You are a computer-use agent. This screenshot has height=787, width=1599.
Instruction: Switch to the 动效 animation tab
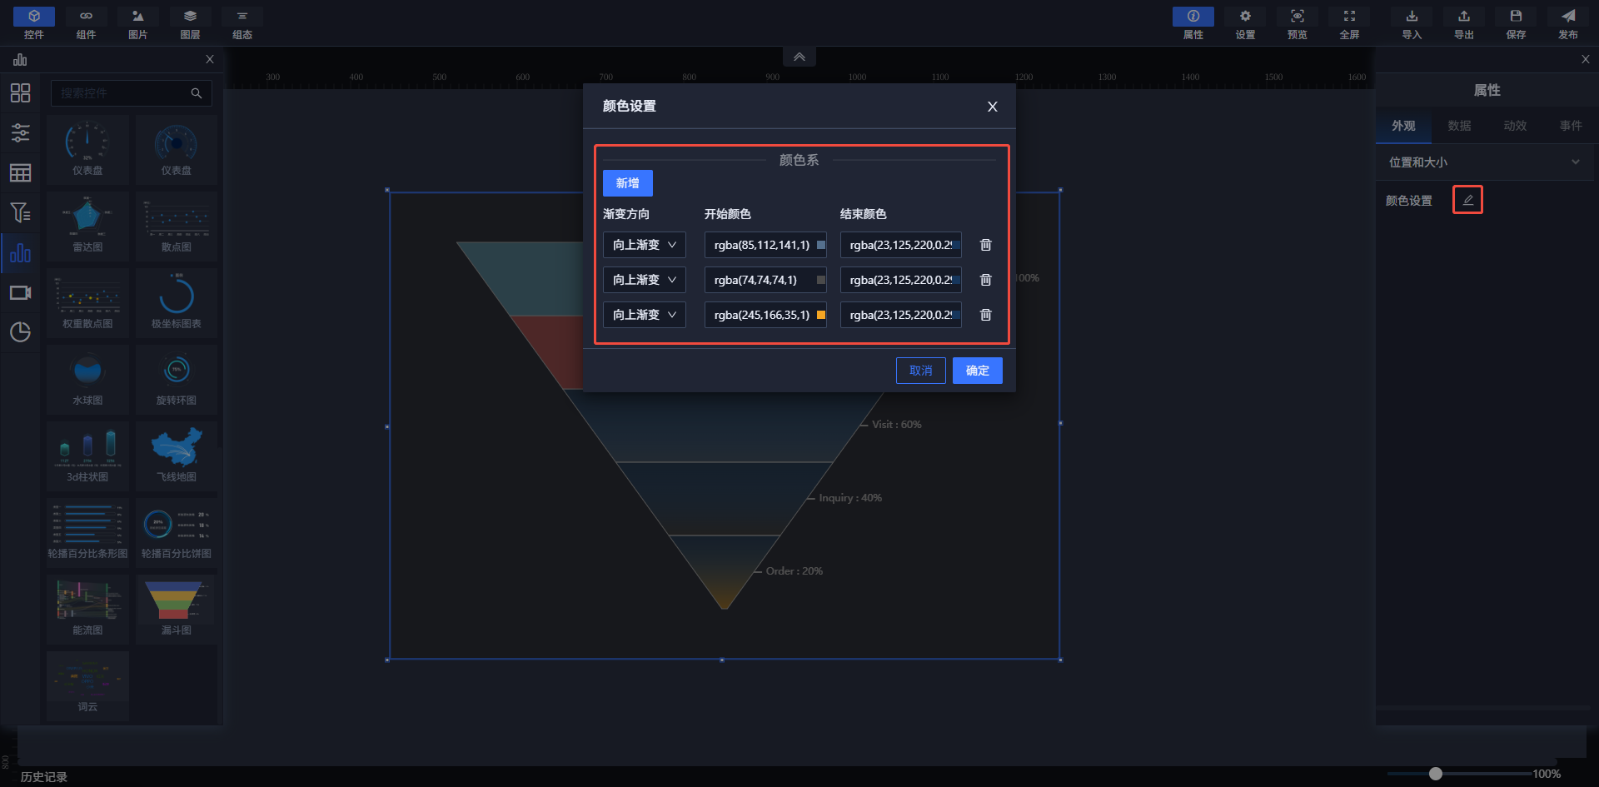1515,126
